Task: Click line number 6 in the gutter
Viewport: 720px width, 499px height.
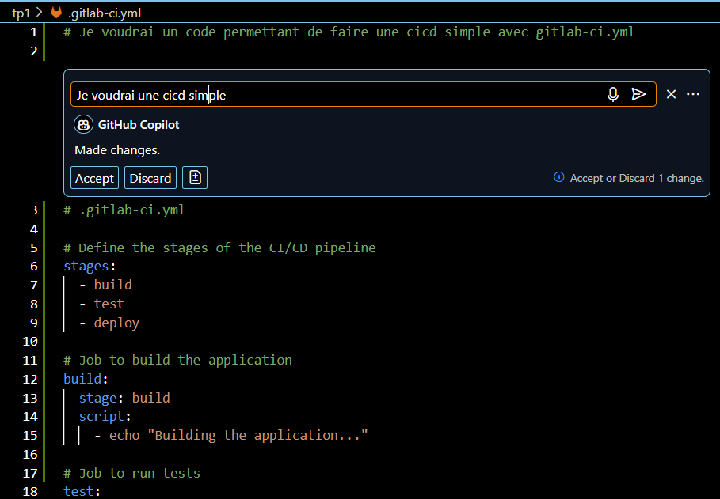Action: [33, 267]
